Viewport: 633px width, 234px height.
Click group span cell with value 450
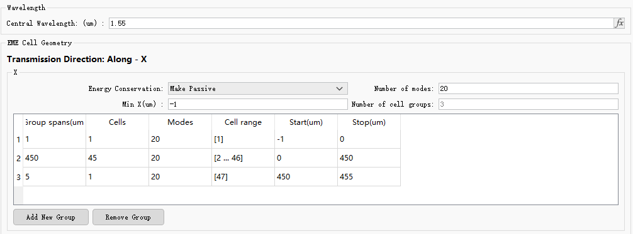[x=54, y=158]
